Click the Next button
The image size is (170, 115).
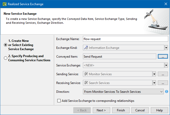coord(101,110)
